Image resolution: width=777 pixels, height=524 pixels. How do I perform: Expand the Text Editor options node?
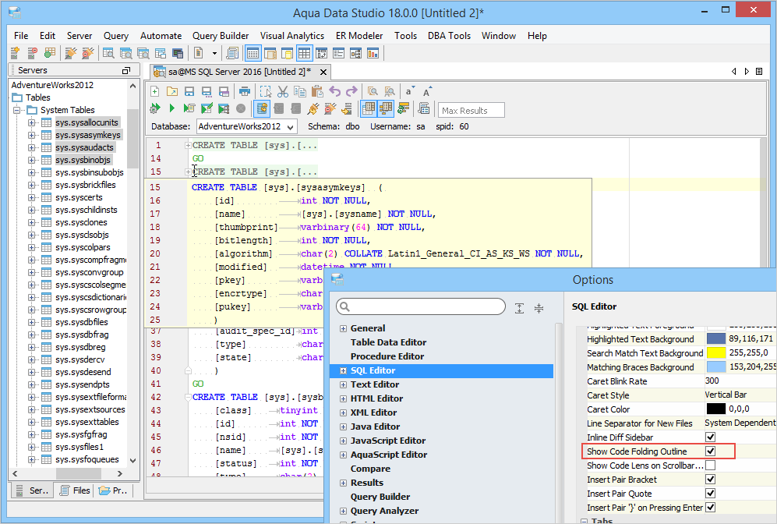tap(343, 384)
